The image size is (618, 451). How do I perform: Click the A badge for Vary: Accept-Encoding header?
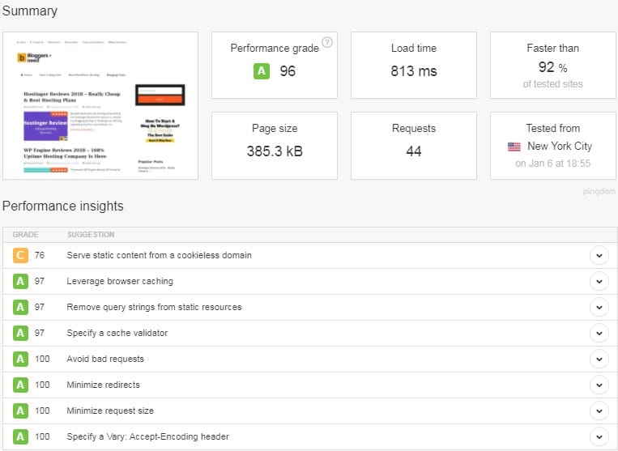(x=20, y=436)
